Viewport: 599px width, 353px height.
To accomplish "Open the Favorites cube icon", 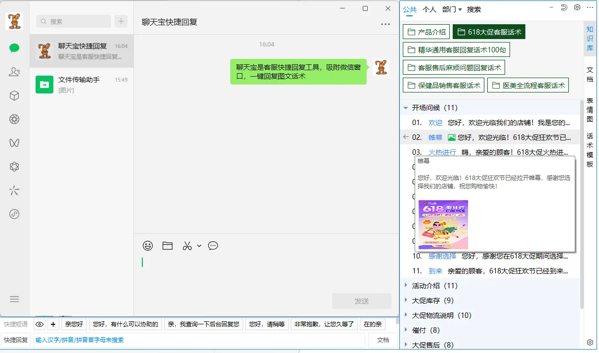I will coord(14,95).
